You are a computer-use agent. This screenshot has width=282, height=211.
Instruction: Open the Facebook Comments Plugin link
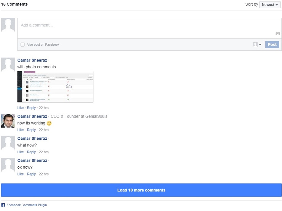coord(27,205)
